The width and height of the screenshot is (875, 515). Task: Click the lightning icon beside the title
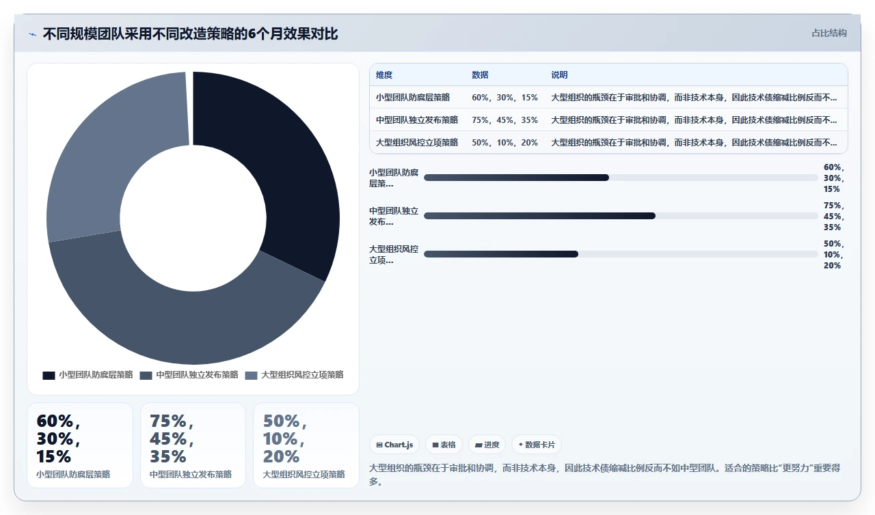pos(32,34)
